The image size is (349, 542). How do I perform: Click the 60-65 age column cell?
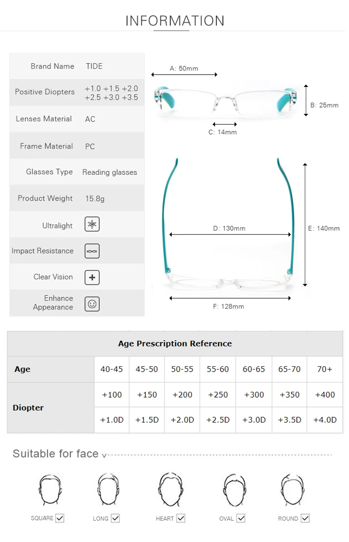point(254,369)
